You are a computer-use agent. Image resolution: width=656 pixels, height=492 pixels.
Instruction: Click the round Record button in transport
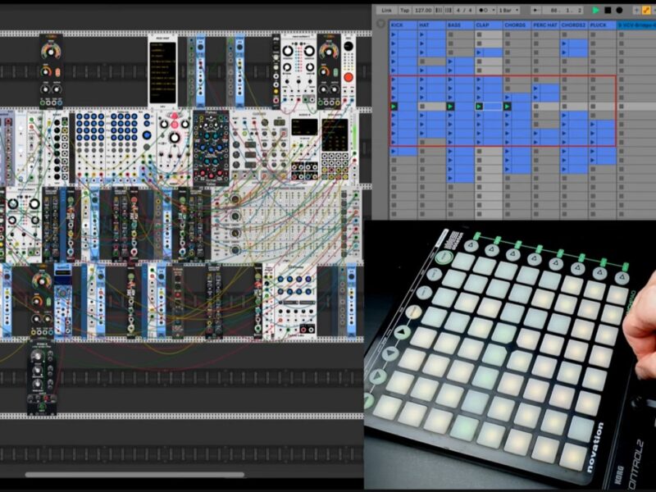(619, 10)
